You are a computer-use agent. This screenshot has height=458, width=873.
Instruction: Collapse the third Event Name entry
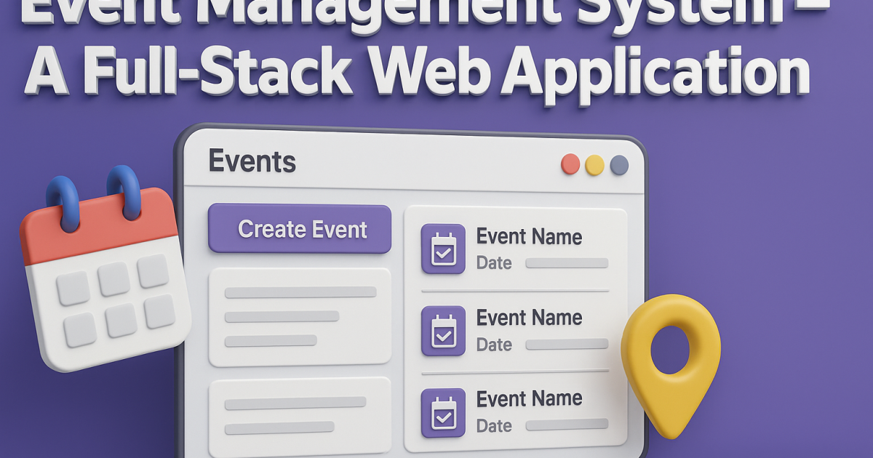click(529, 399)
